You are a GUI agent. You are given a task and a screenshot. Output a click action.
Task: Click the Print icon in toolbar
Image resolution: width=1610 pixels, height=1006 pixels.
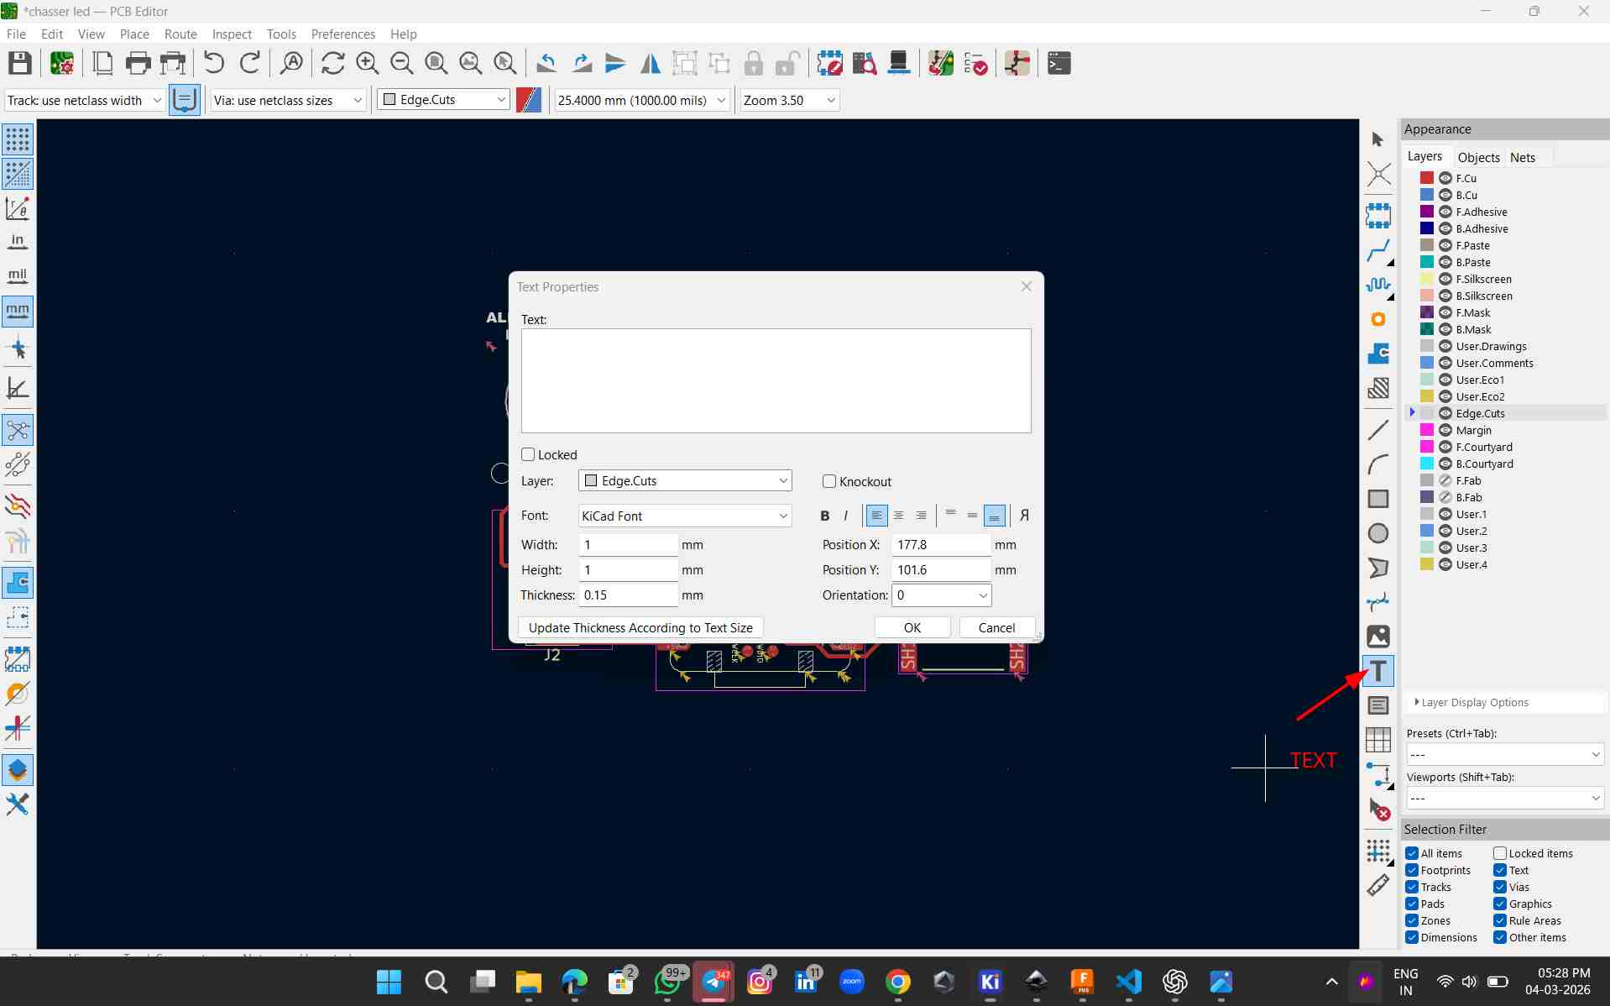pos(138,64)
